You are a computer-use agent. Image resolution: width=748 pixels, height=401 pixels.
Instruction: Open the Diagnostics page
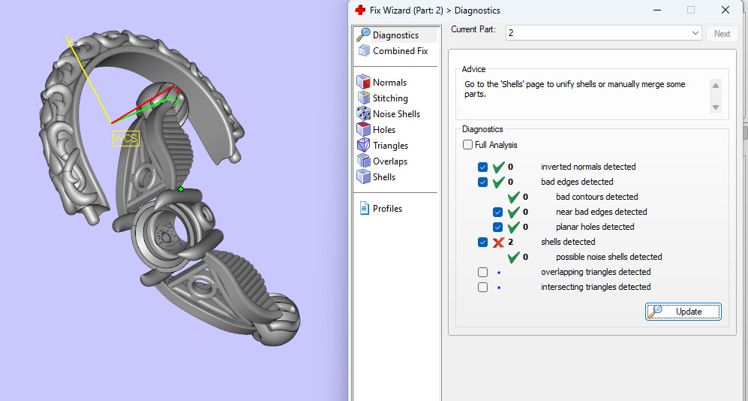click(x=395, y=35)
